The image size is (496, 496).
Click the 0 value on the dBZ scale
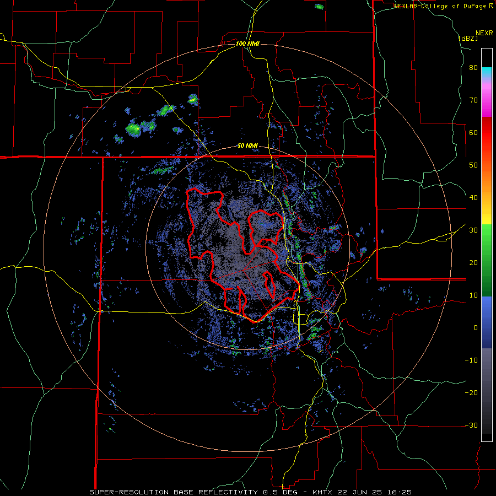[x=476, y=328]
